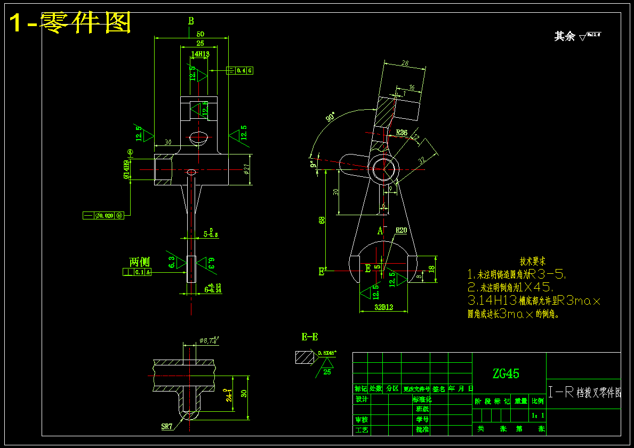Click the "SR7" spherical radius label
634x448 pixels.
coord(166,427)
